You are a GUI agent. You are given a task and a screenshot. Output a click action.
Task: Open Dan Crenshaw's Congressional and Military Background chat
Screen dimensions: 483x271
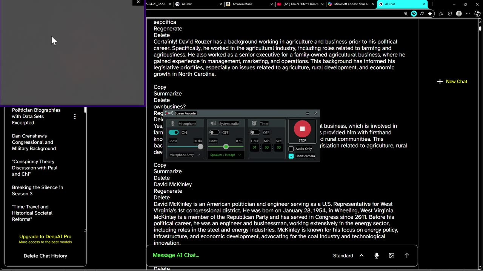[x=34, y=142]
